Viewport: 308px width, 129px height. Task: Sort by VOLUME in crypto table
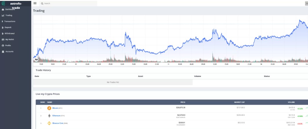291,102
